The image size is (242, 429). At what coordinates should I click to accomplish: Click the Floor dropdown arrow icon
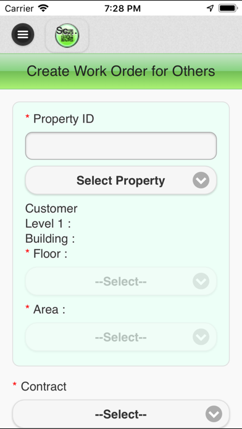tap(201, 281)
